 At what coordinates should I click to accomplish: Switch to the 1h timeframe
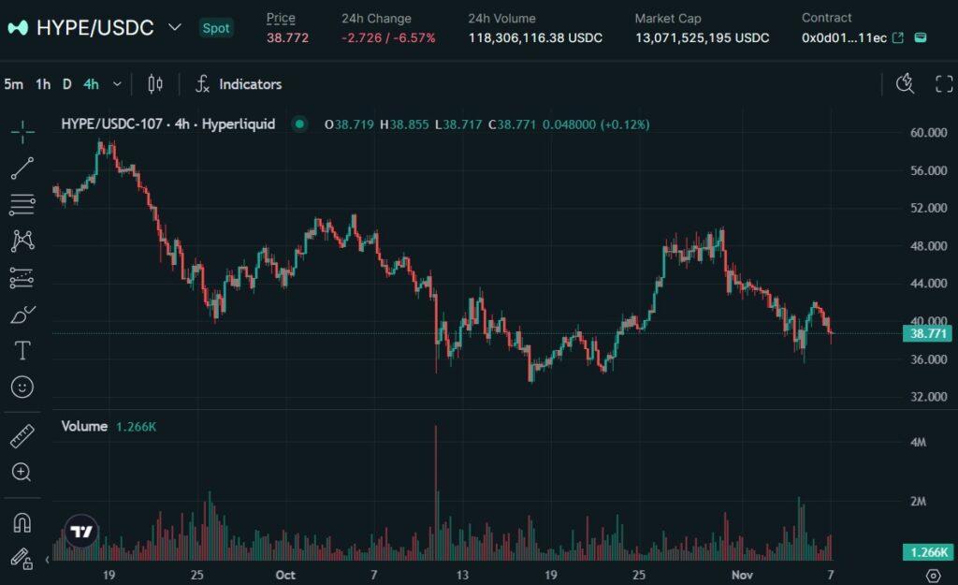(41, 83)
